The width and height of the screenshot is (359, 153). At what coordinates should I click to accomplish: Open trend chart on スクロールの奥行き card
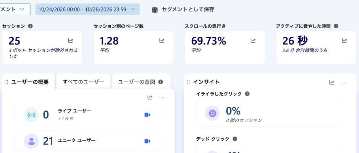(253, 41)
